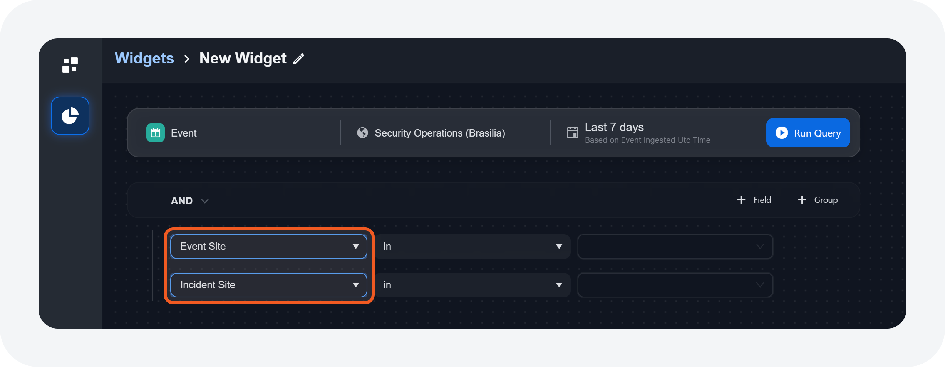
Task: Click the empty value box for Event Site
Action: coord(675,247)
